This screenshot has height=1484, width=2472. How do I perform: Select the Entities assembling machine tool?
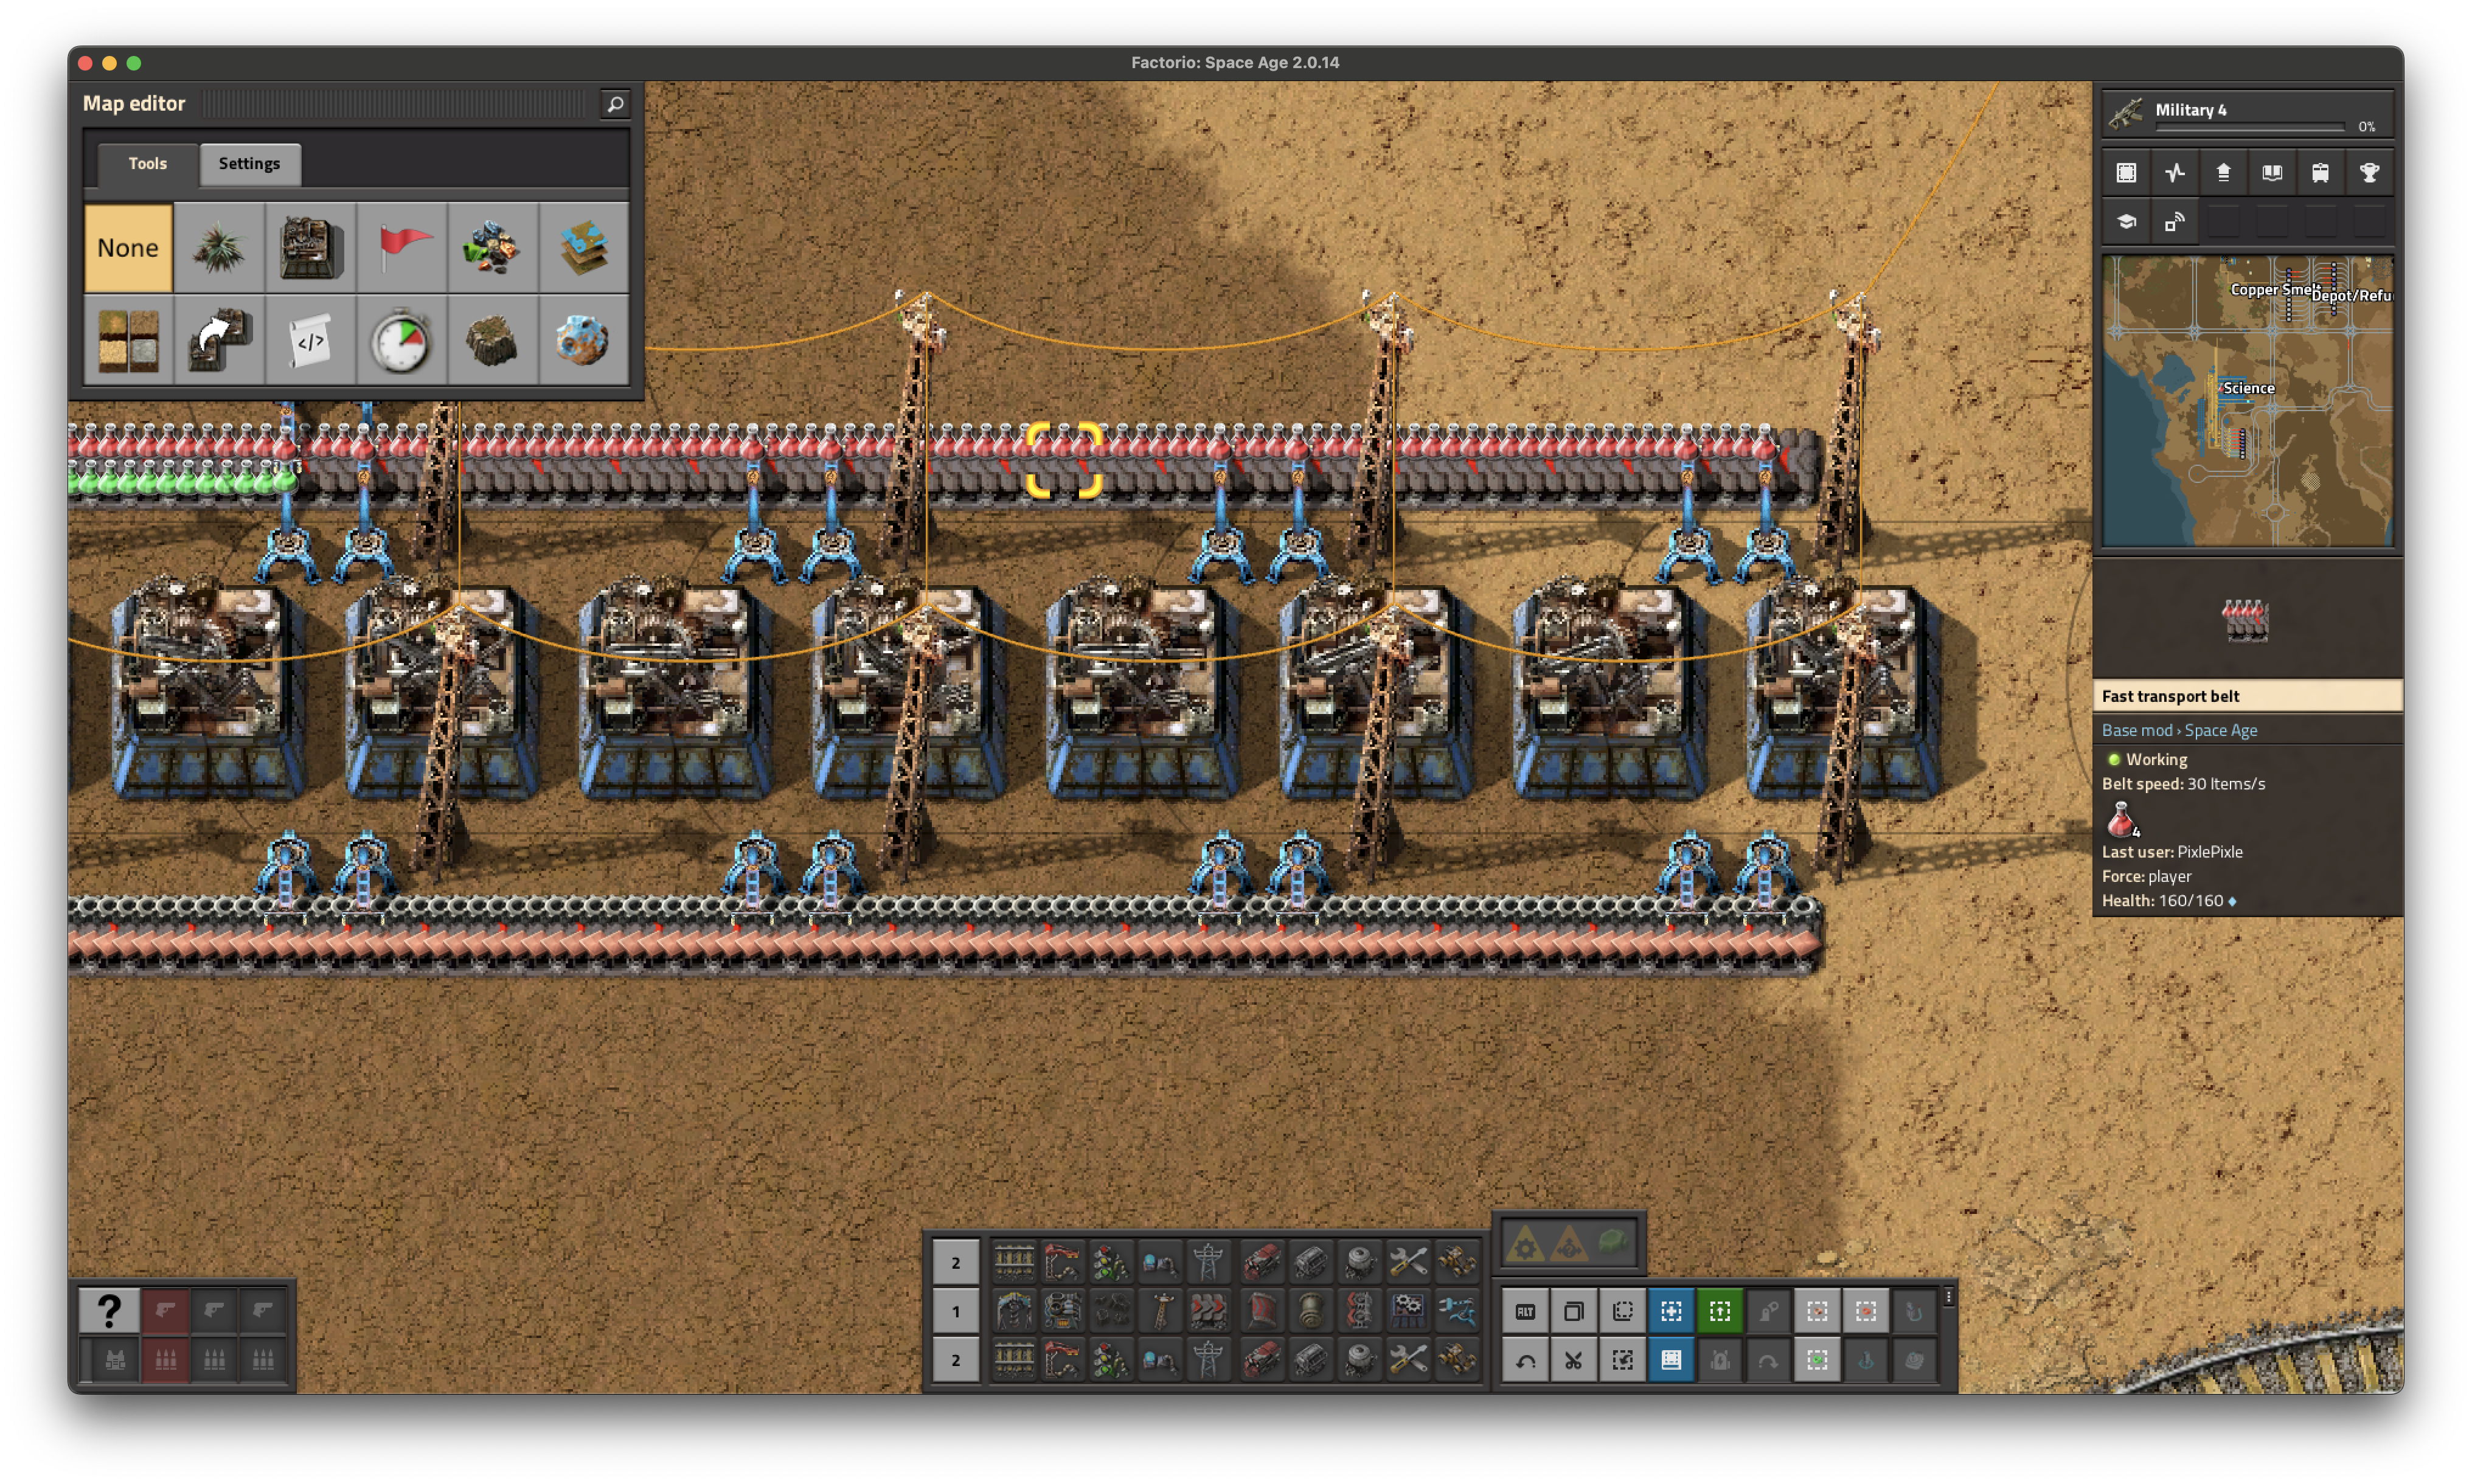point(310,247)
